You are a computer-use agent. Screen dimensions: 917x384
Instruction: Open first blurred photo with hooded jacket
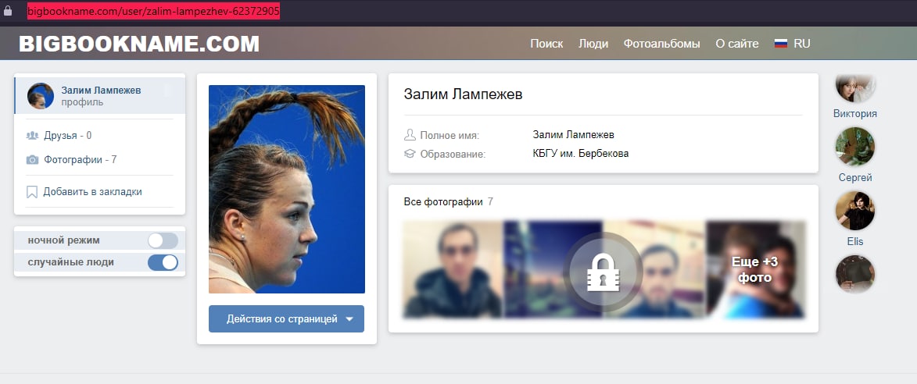click(x=453, y=269)
